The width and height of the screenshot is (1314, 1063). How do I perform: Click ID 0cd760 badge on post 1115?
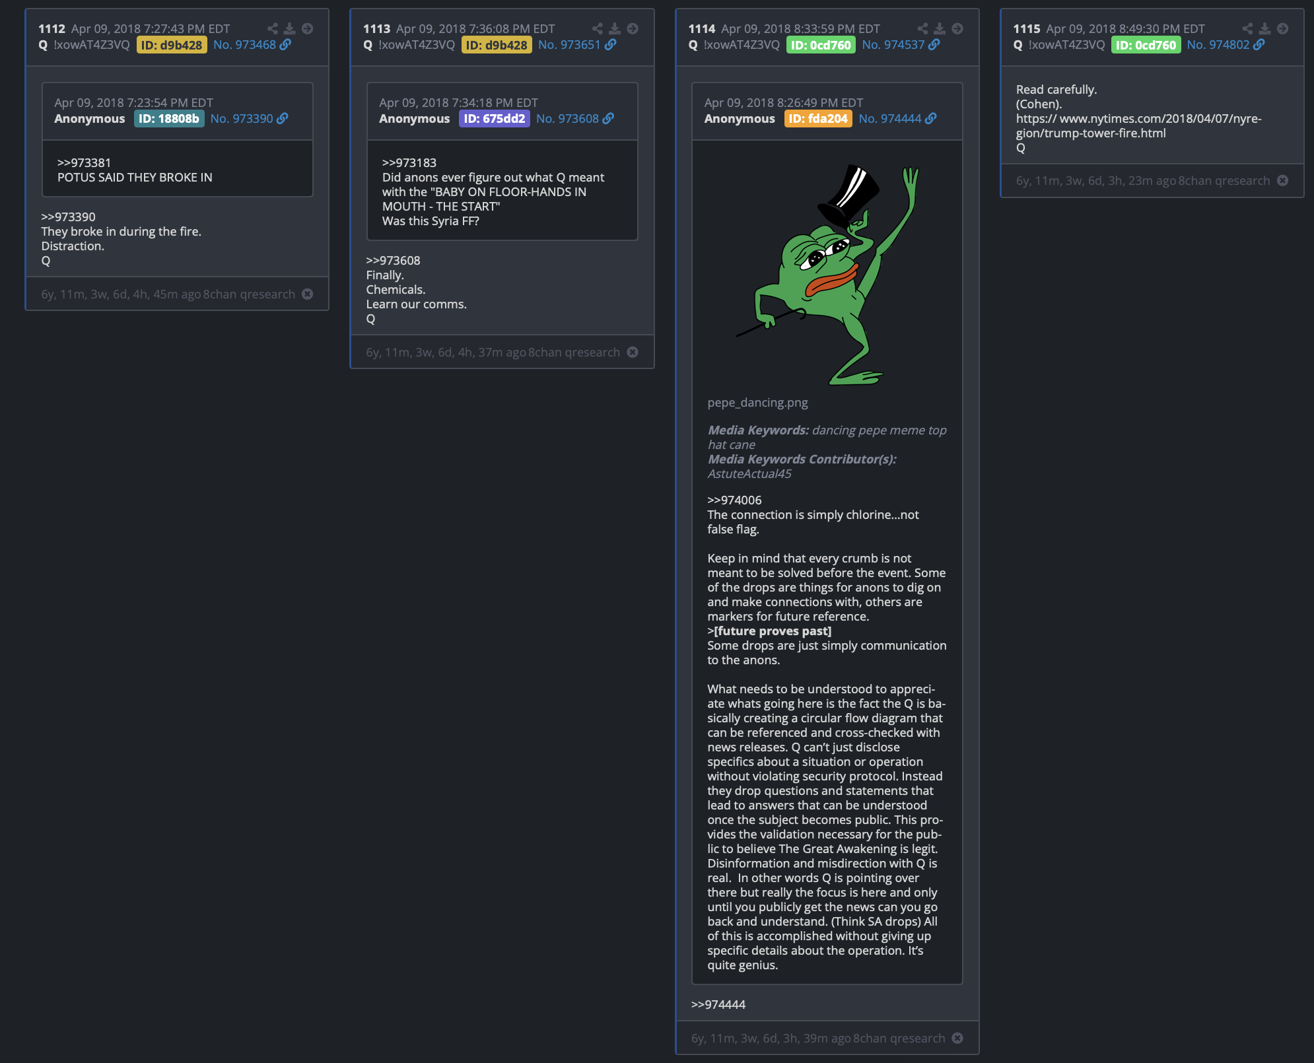click(x=1146, y=45)
